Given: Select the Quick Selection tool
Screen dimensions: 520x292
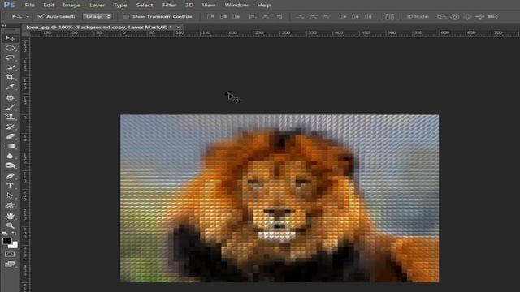Looking at the screenshot, I should 10,67.
